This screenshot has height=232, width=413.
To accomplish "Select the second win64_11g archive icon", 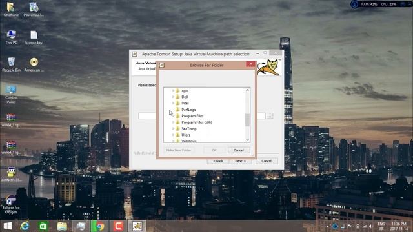I will [x=11, y=148].
